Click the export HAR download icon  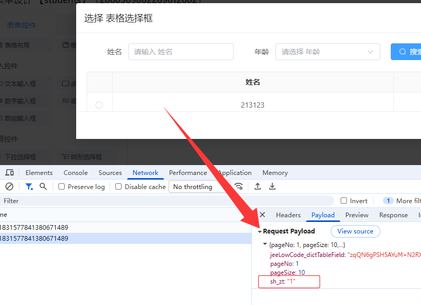(x=272, y=186)
